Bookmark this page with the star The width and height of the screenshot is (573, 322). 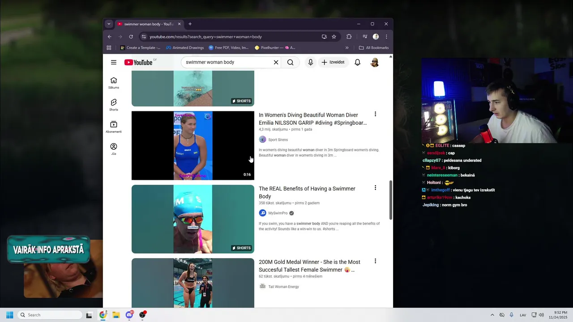tap(334, 37)
